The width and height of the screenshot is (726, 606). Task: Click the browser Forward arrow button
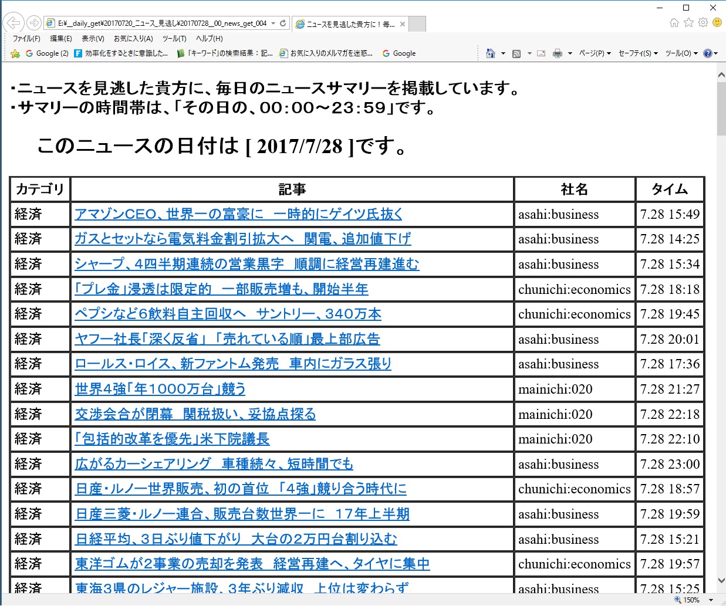[x=34, y=23]
